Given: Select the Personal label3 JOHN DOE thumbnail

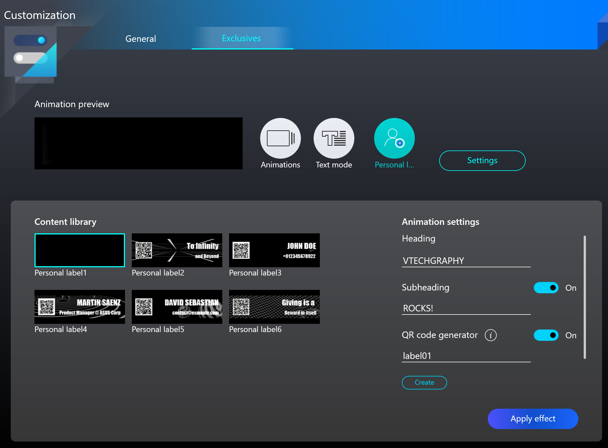Looking at the screenshot, I should 274,250.
